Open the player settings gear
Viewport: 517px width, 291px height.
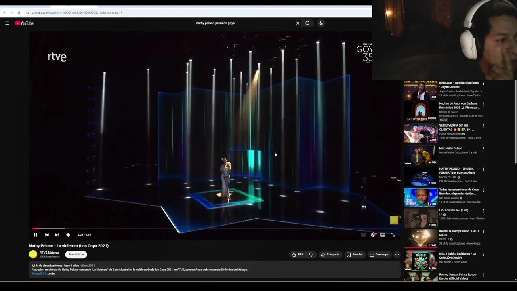(x=373, y=235)
